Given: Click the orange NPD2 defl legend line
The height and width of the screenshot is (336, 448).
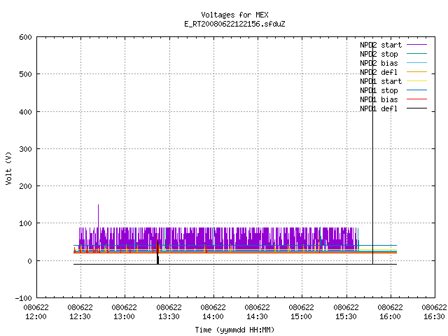Looking at the screenshot, I should click(417, 72).
